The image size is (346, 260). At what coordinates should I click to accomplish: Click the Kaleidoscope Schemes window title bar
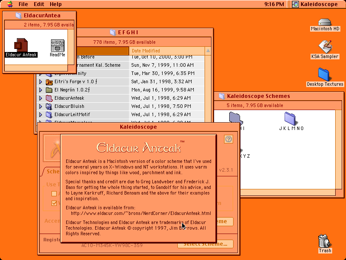(x=279, y=96)
